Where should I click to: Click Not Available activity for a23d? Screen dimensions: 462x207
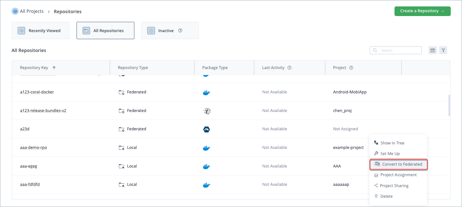[275, 129]
